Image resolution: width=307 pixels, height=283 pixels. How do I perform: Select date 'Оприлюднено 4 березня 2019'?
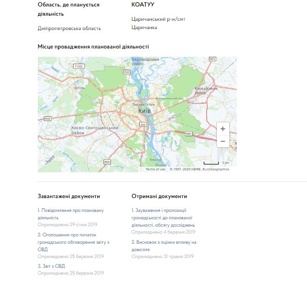point(163,232)
